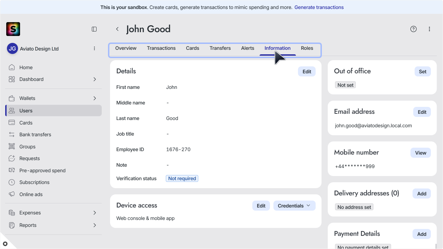The image size is (443, 249).
Task: Open John Good more options menu
Action: pos(430,29)
